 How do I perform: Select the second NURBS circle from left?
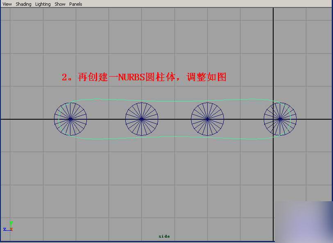[142, 119]
